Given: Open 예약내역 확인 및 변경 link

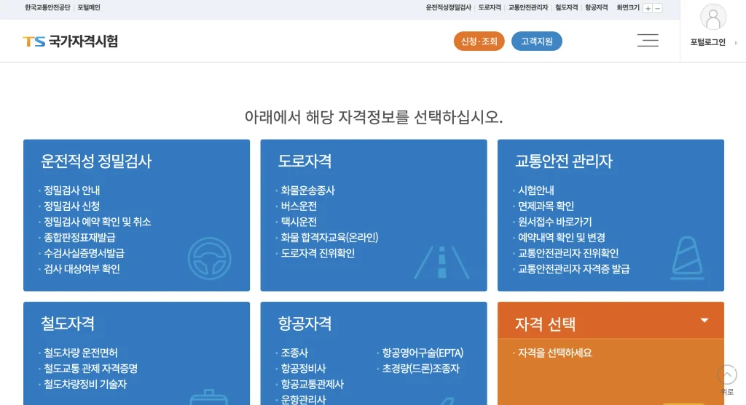Looking at the screenshot, I should (x=562, y=237).
